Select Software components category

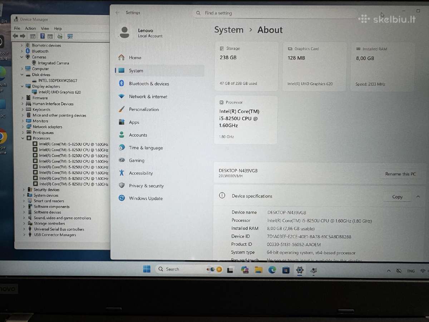point(51,207)
